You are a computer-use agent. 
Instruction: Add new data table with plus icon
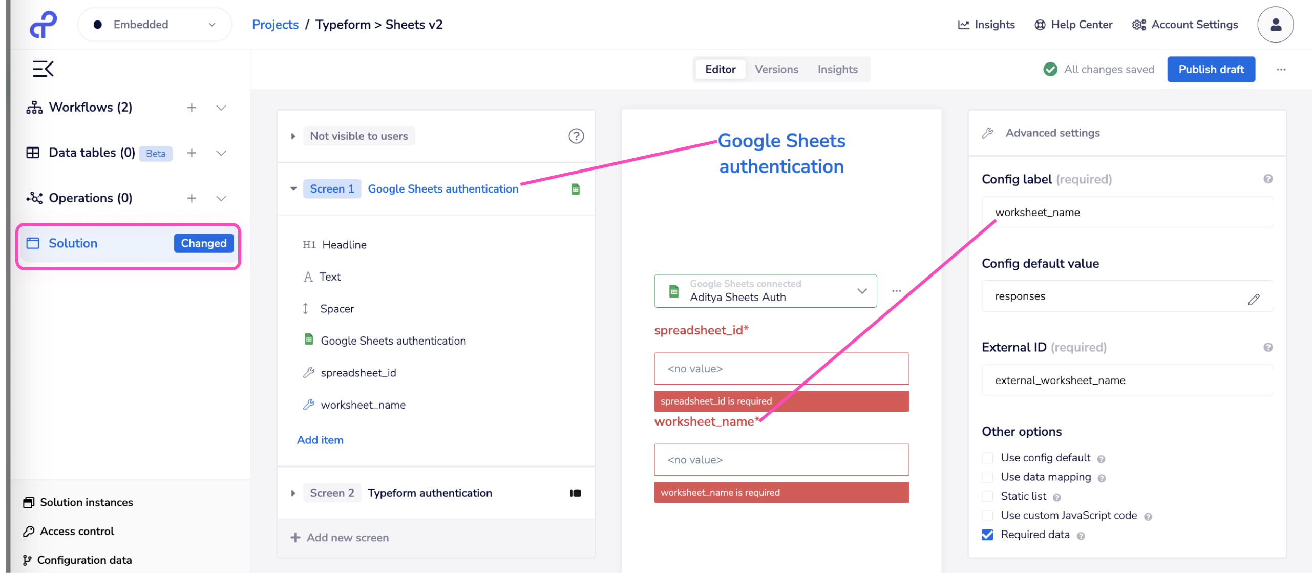[x=192, y=153]
